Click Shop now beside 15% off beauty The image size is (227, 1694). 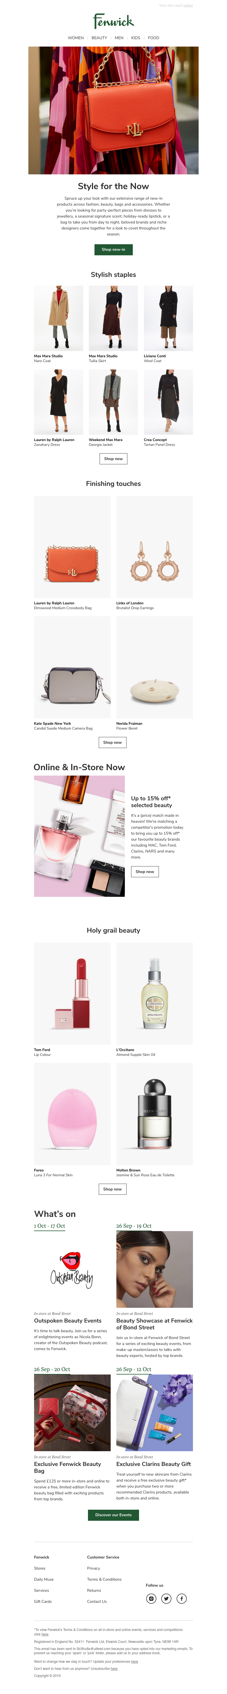point(145,871)
